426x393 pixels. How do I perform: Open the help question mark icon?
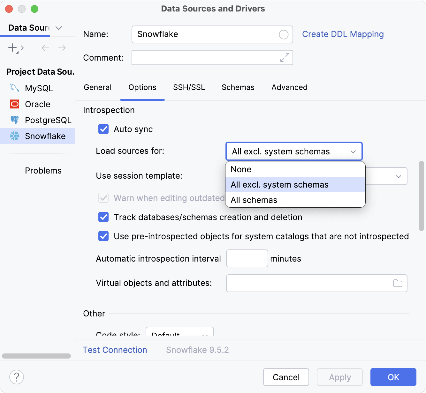pos(16,377)
